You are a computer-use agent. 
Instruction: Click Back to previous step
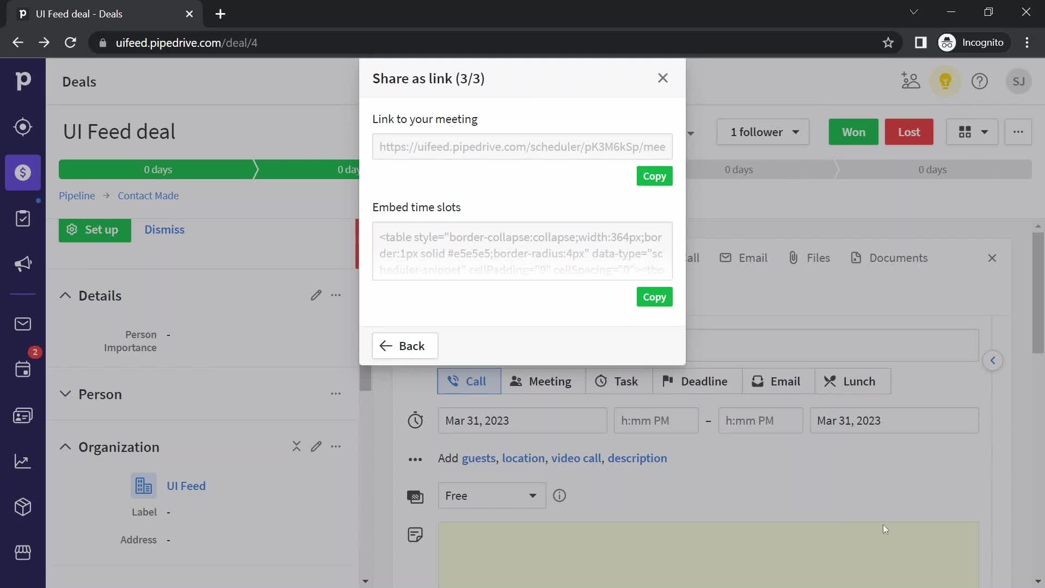tap(404, 345)
